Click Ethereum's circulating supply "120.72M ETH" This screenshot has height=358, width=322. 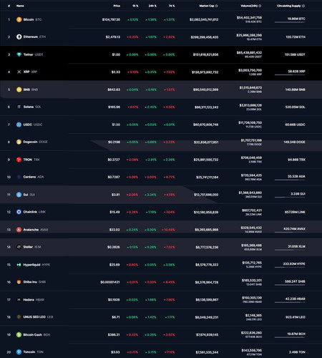[296, 37]
